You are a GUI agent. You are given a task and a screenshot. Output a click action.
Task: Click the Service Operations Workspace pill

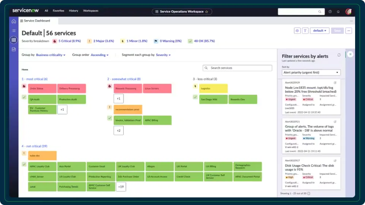coord(182,12)
